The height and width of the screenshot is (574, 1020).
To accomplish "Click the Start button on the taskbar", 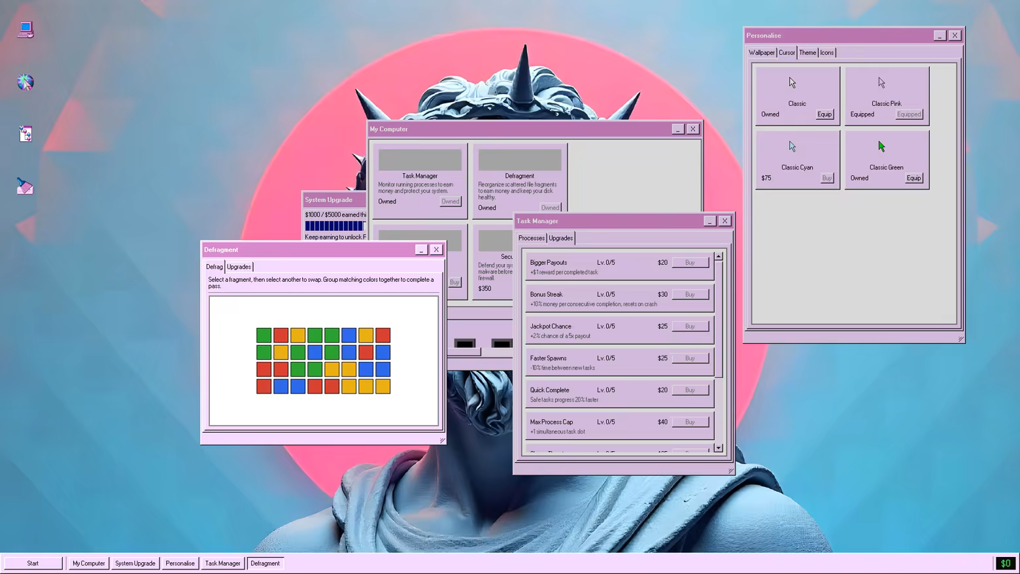I will pos(33,563).
